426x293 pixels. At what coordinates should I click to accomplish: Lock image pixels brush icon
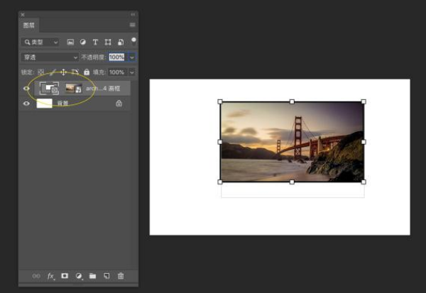tap(53, 72)
